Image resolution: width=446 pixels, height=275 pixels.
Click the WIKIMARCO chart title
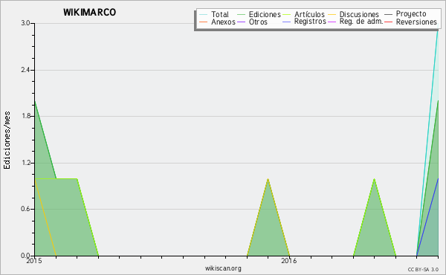click(90, 12)
